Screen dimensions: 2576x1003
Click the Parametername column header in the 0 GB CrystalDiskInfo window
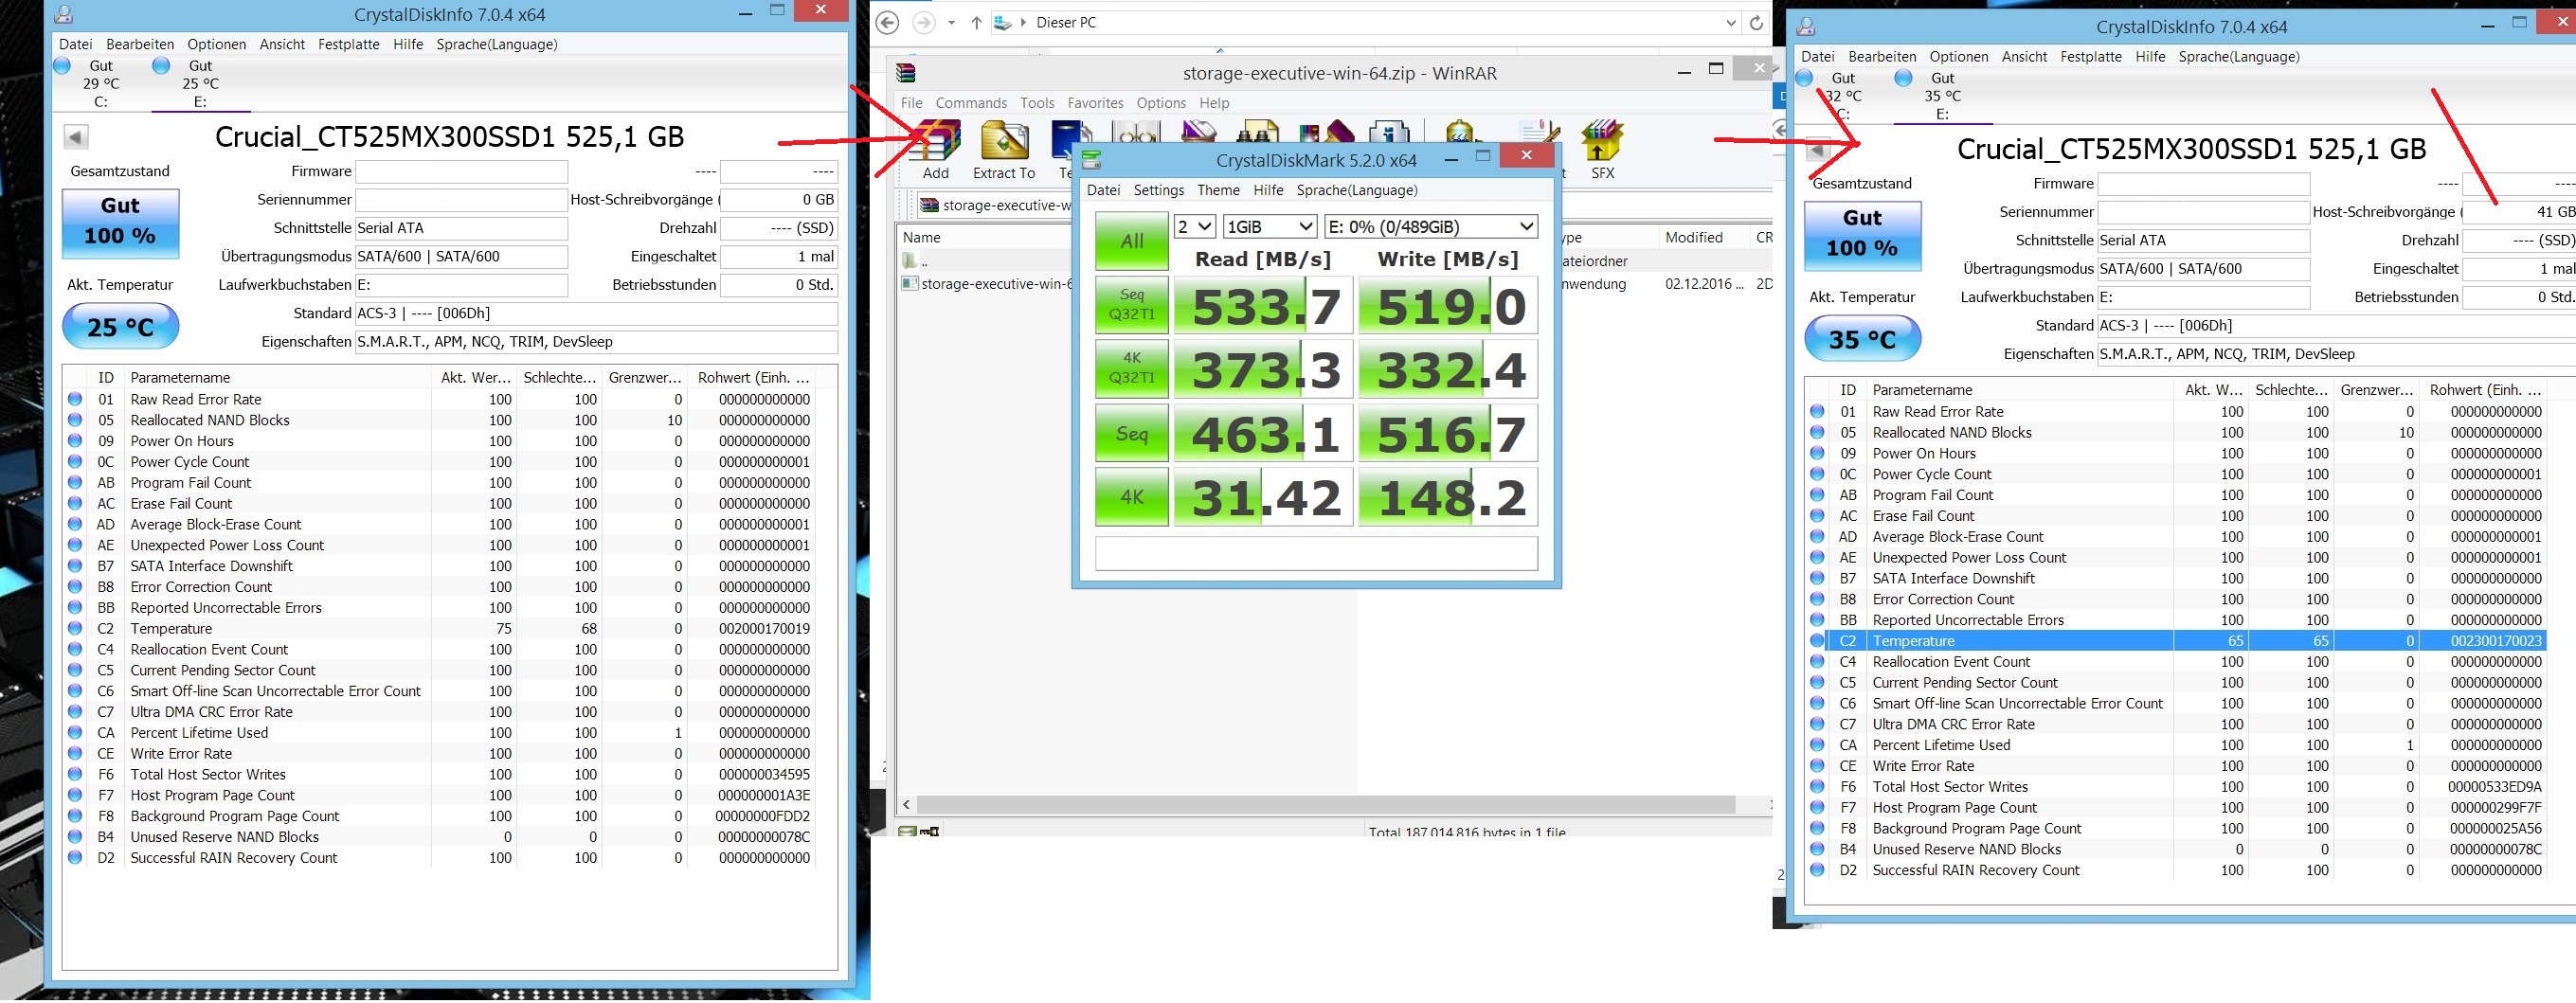coord(278,378)
